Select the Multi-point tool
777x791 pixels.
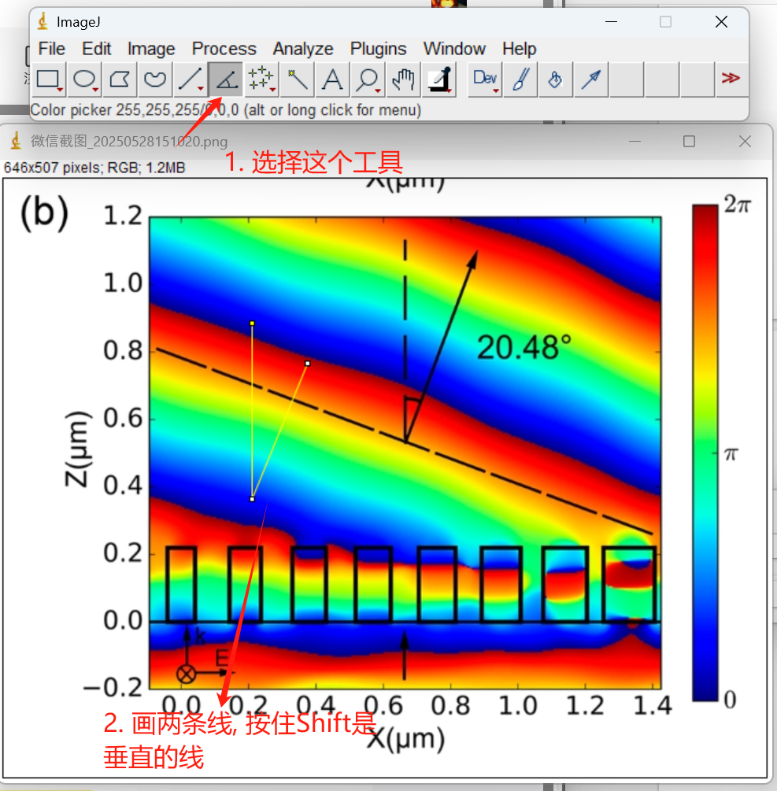261,79
